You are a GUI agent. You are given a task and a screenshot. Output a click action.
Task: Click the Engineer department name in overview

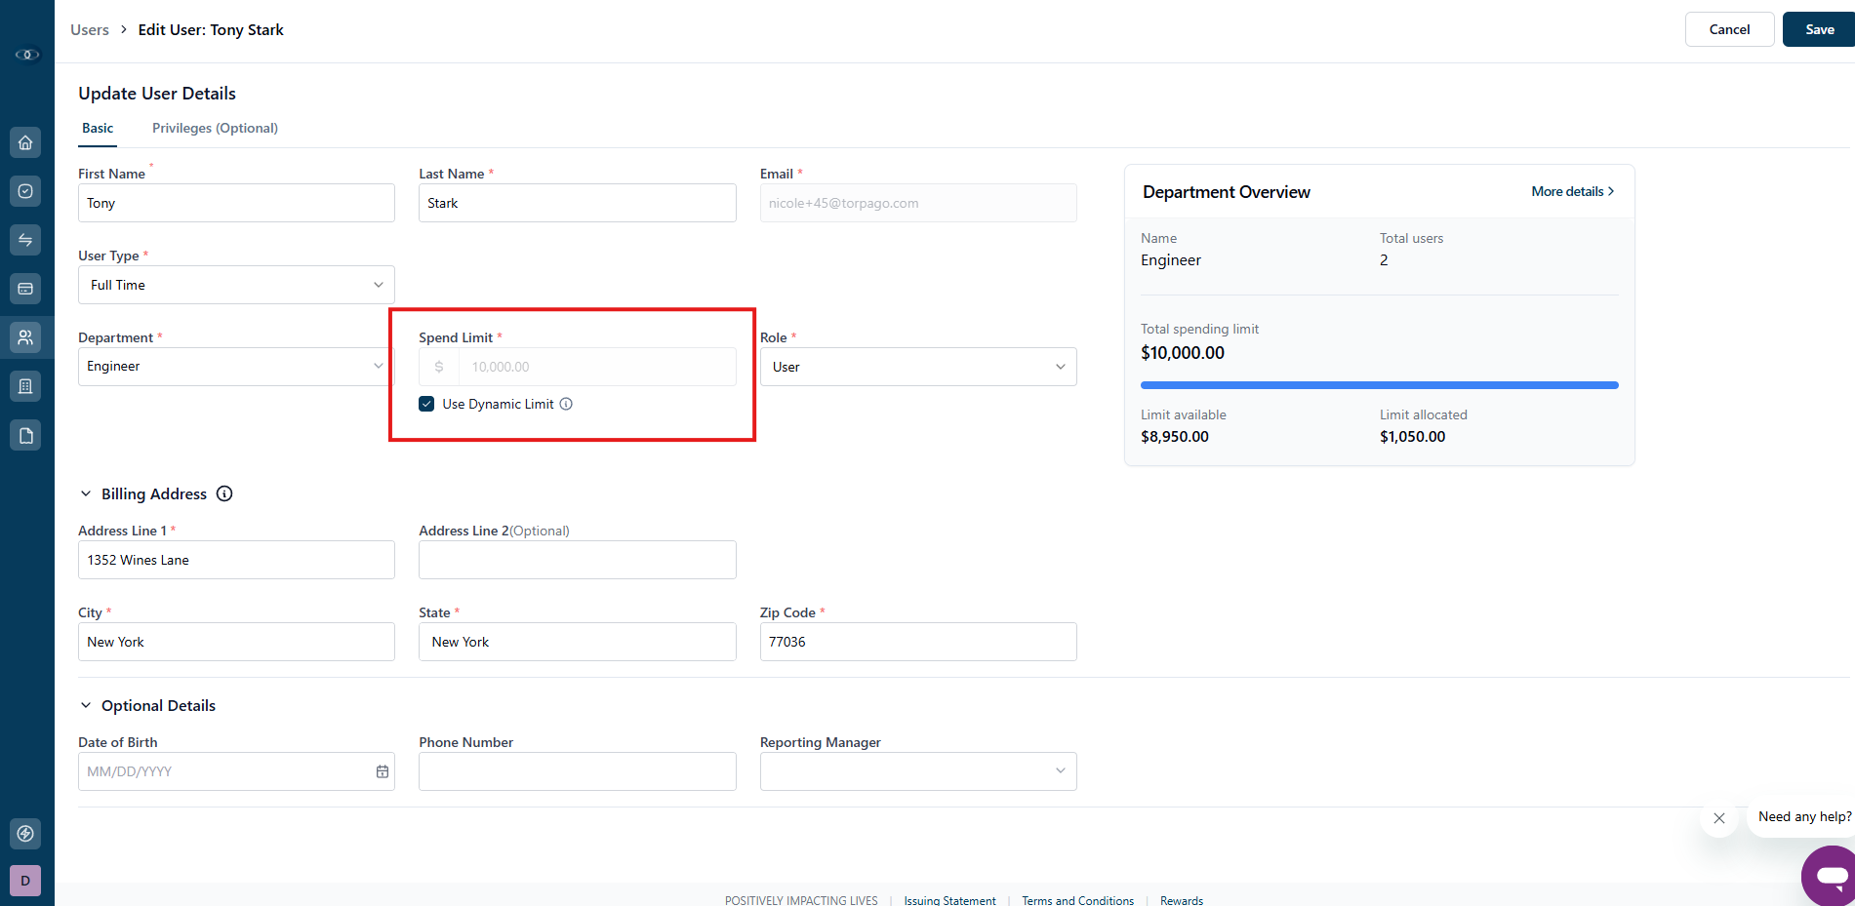(1171, 259)
